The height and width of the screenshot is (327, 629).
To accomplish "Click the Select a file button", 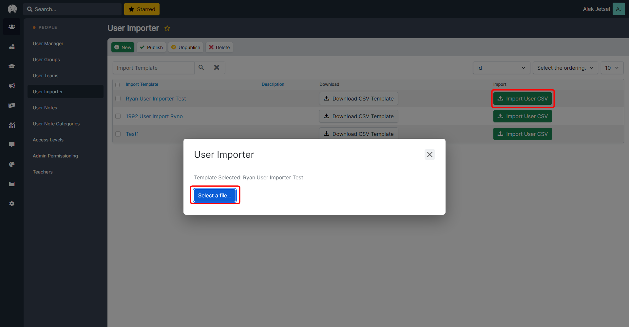I will click(215, 195).
